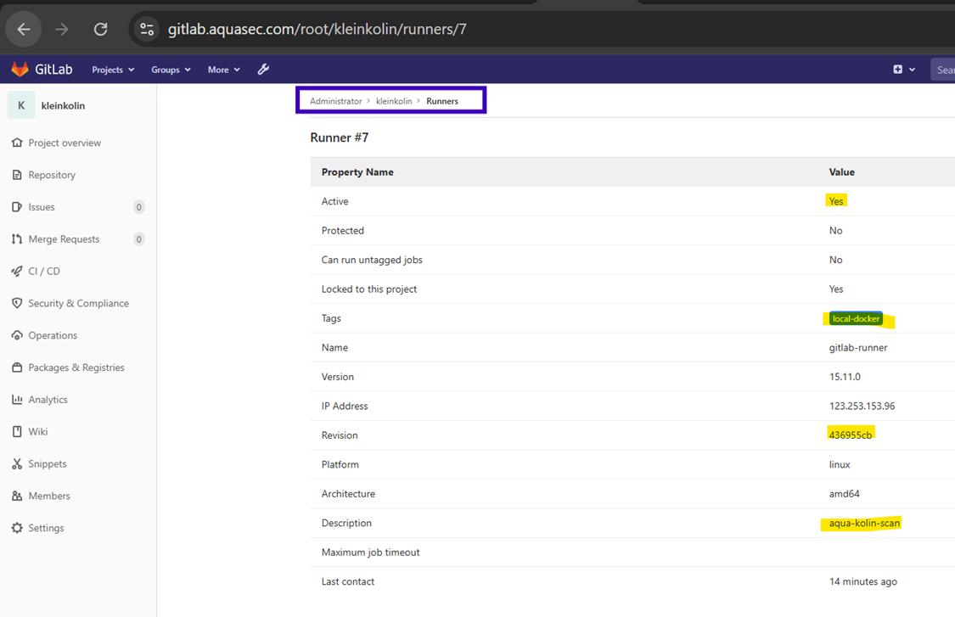The height and width of the screenshot is (617, 955).
Task: Click the local-docker tag badge
Action: 856,318
